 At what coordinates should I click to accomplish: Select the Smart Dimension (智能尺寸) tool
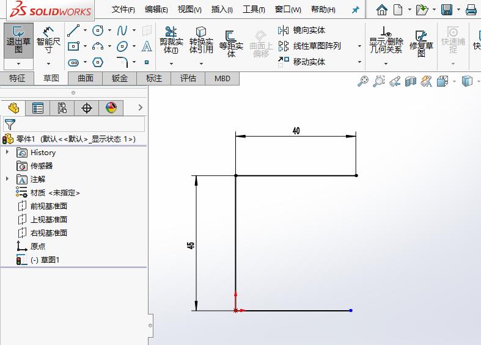pos(48,40)
